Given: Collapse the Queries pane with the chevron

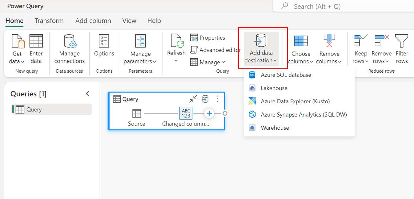Looking at the screenshot, I should (88, 94).
